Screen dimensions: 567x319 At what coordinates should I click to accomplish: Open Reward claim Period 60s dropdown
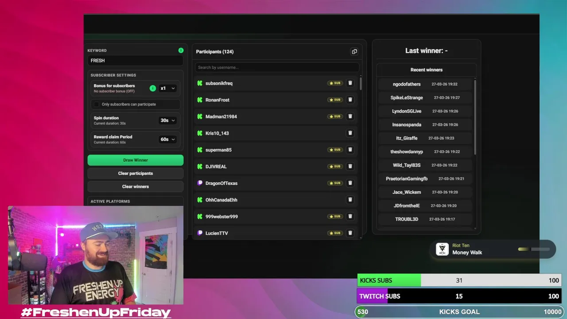tap(167, 139)
